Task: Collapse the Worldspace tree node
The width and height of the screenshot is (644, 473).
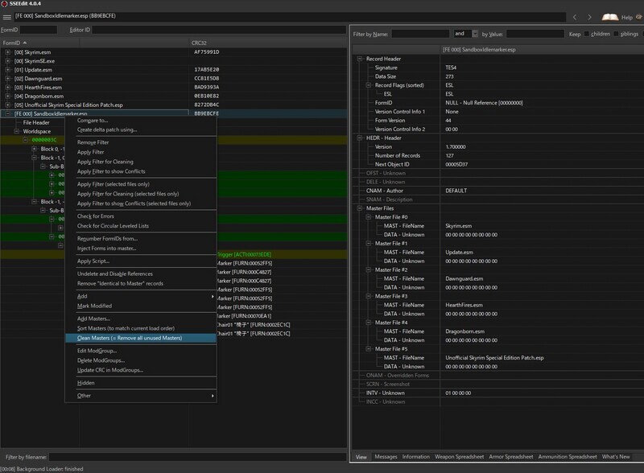Action: click(x=16, y=131)
